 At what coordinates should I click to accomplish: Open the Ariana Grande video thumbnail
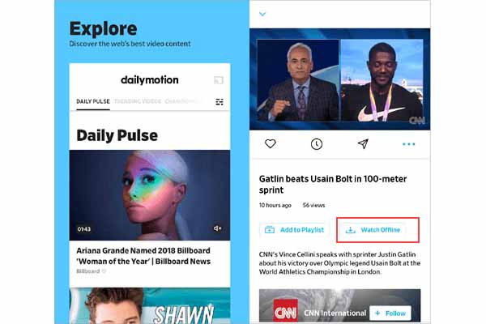tap(150, 195)
